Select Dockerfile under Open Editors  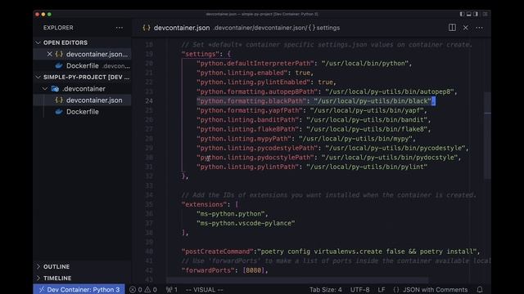82,65
